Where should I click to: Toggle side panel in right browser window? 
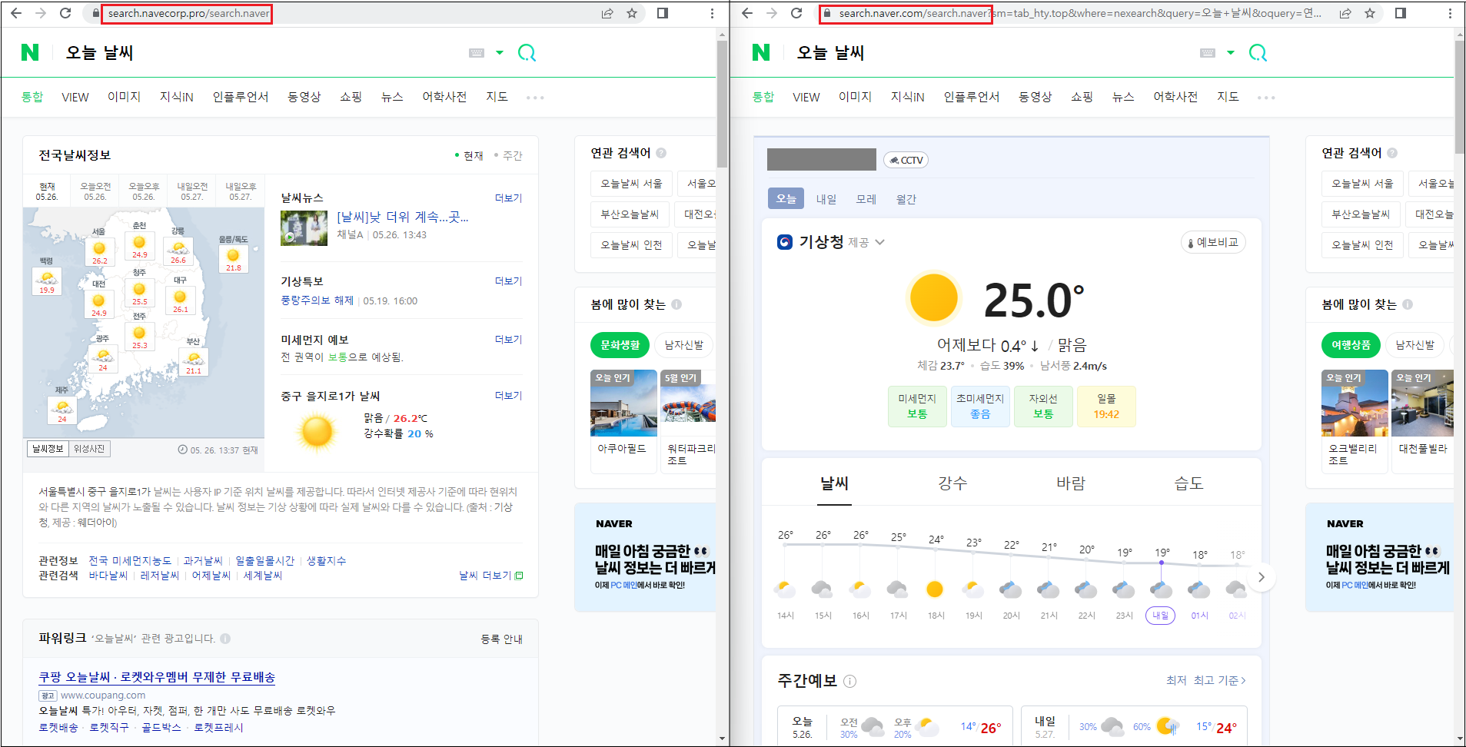tap(1401, 13)
